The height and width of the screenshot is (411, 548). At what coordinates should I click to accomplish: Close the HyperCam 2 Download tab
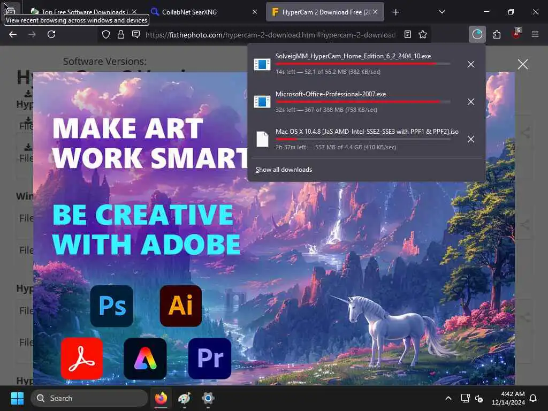tap(375, 12)
